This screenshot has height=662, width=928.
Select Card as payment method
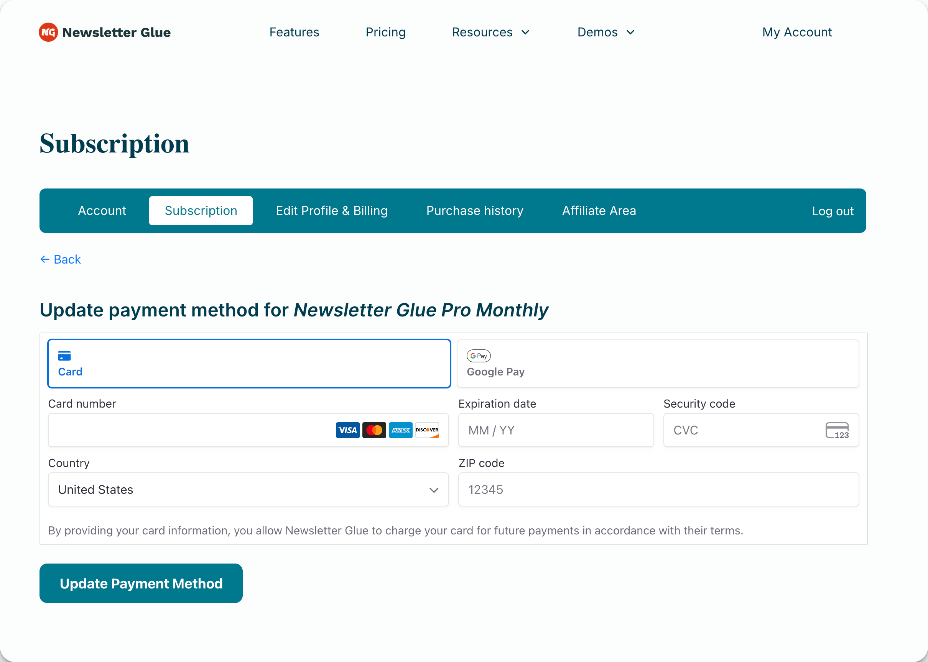coord(249,364)
